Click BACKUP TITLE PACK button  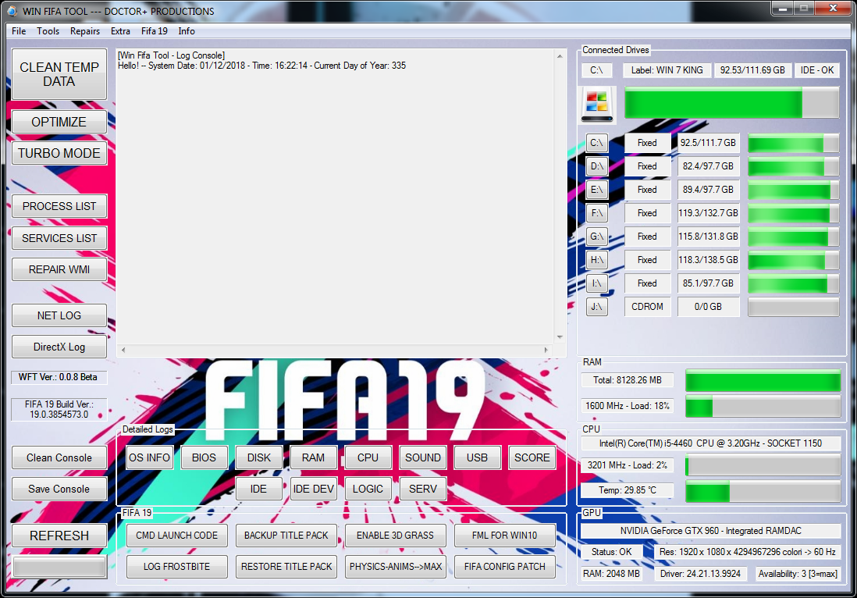click(286, 535)
